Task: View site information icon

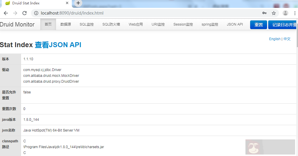Action: (x=36, y=13)
